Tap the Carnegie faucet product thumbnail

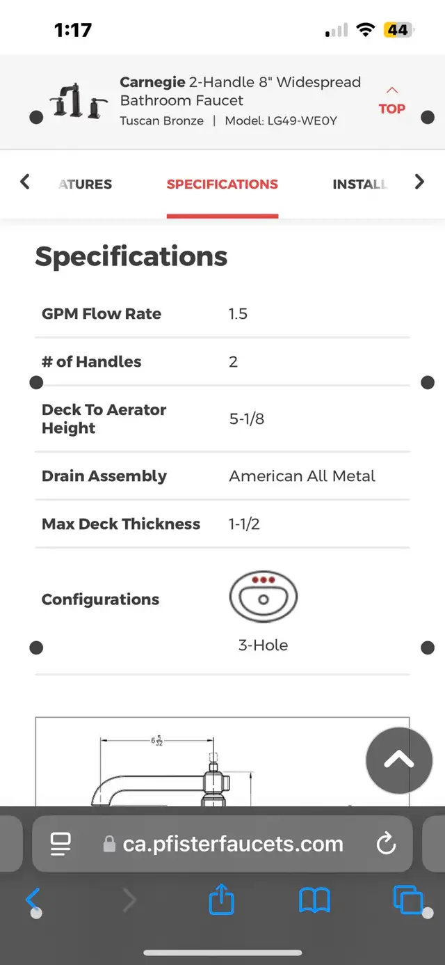79,102
